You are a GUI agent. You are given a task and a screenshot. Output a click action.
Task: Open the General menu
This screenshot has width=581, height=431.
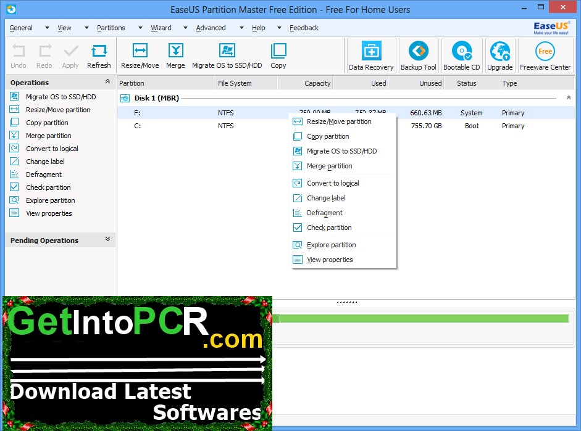21,28
